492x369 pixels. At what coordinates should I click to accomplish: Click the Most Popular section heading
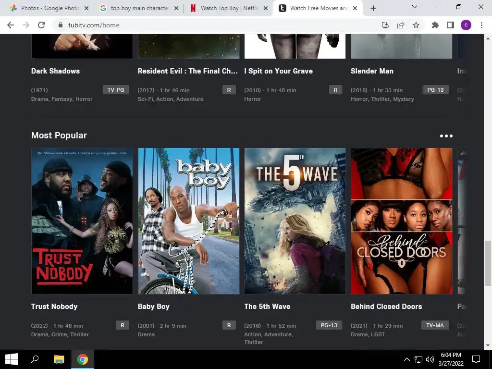pyautogui.click(x=59, y=135)
